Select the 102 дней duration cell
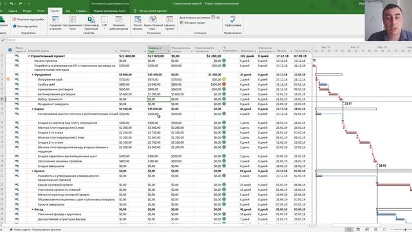 pyautogui.click(x=248, y=56)
